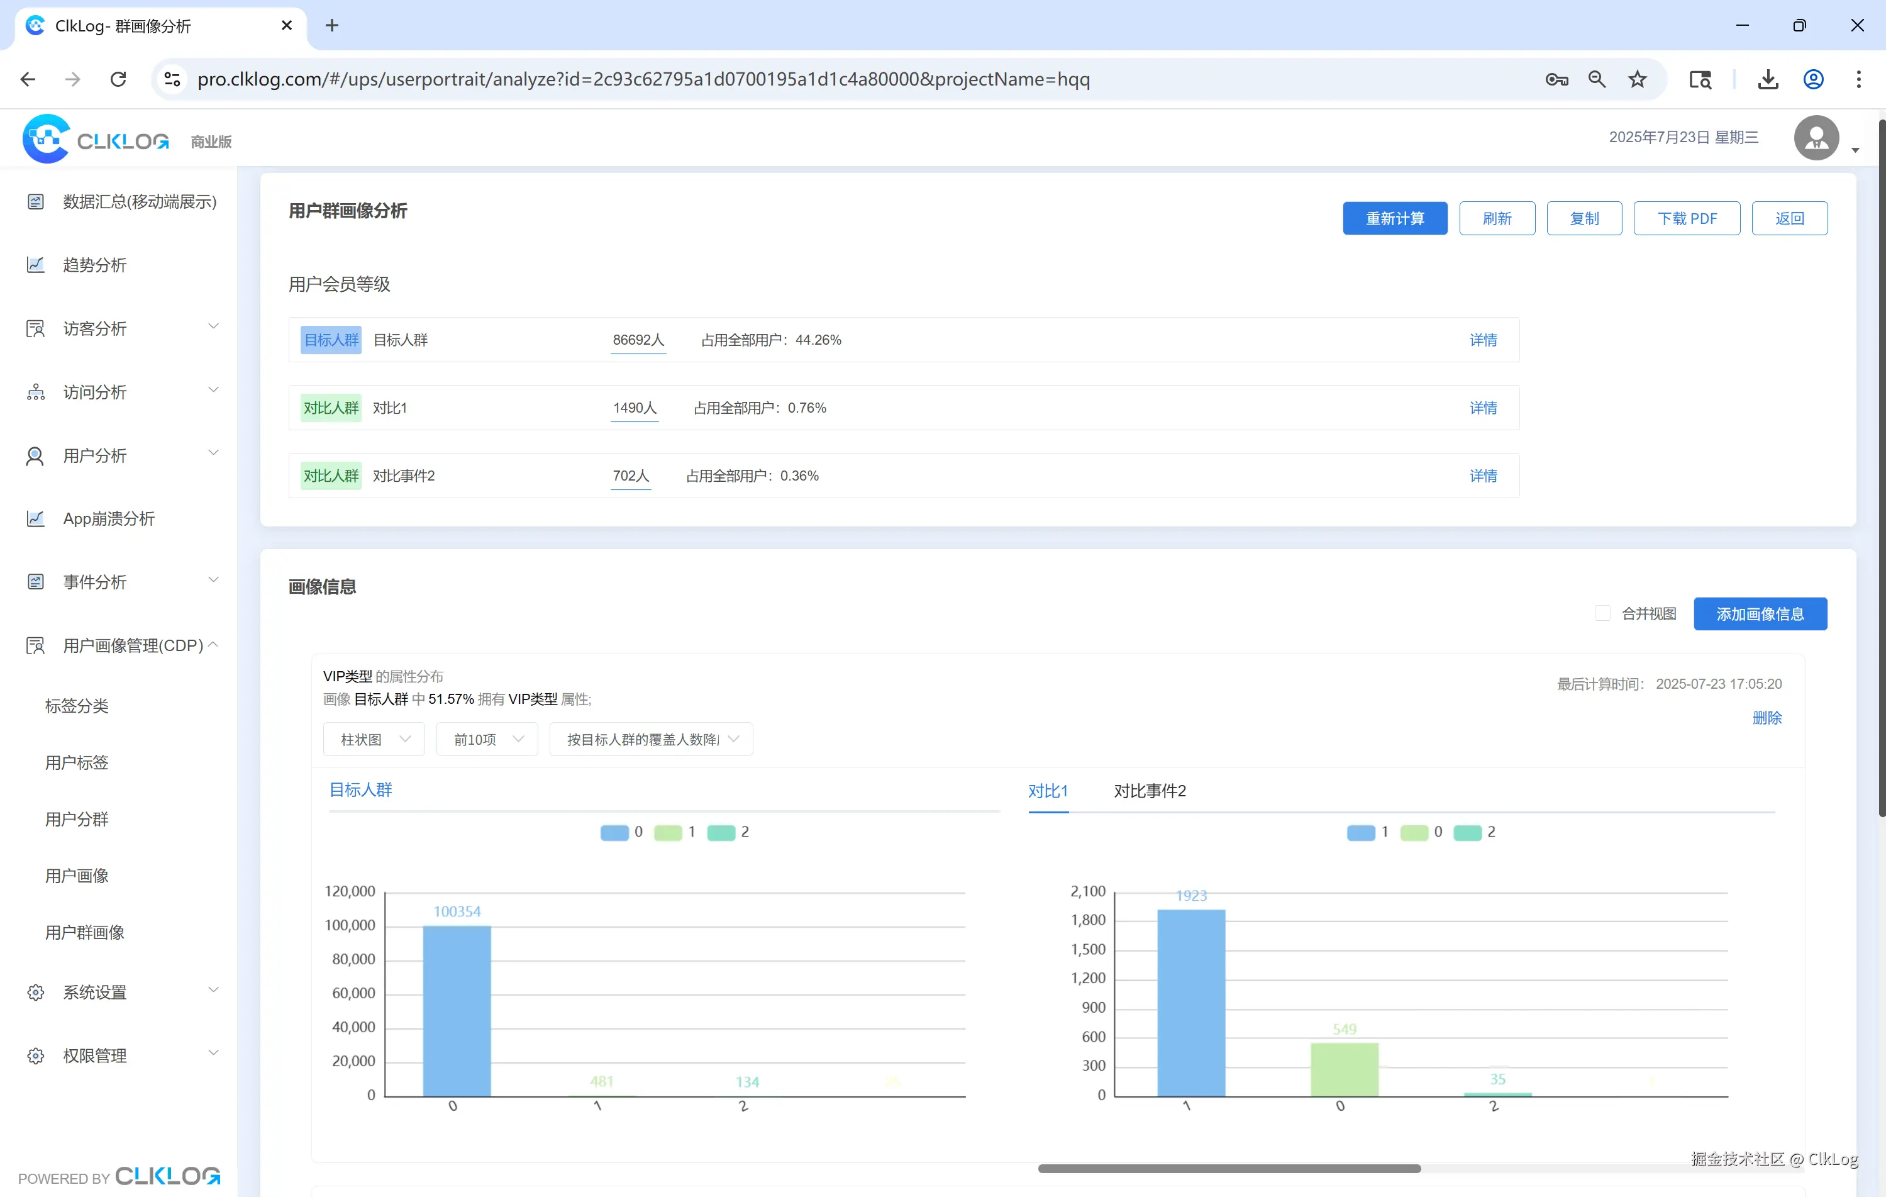Click the 数据汇总 sidebar icon
Viewport: 1886px width, 1197px height.
pyautogui.click(x=35, y=202)
